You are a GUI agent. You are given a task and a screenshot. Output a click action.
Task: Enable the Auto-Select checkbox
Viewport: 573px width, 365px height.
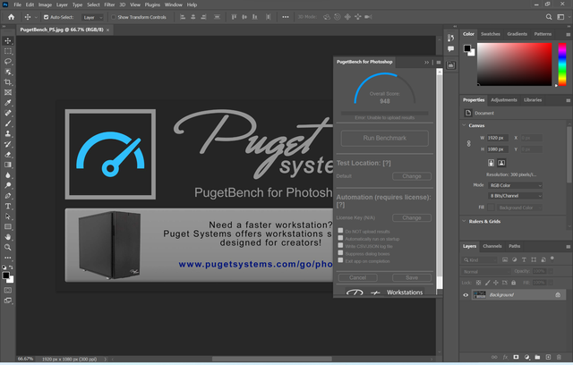[x=46, y=17]
